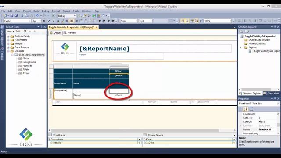The width and height of the screenshot is (281, 158).
Task: Open the Debug configuration dropdown
Action: pyautogui.click(x=75, y=16)
